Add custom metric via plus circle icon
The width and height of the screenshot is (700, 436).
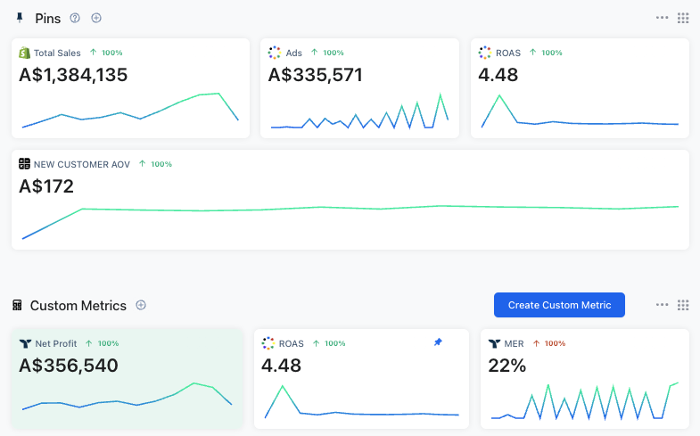click(141, 305)
